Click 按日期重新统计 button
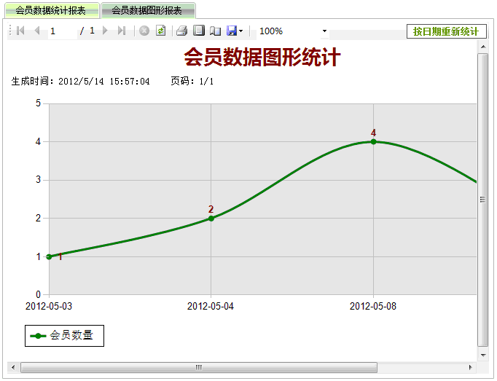 pyautogui.click(x=445, y=31)
